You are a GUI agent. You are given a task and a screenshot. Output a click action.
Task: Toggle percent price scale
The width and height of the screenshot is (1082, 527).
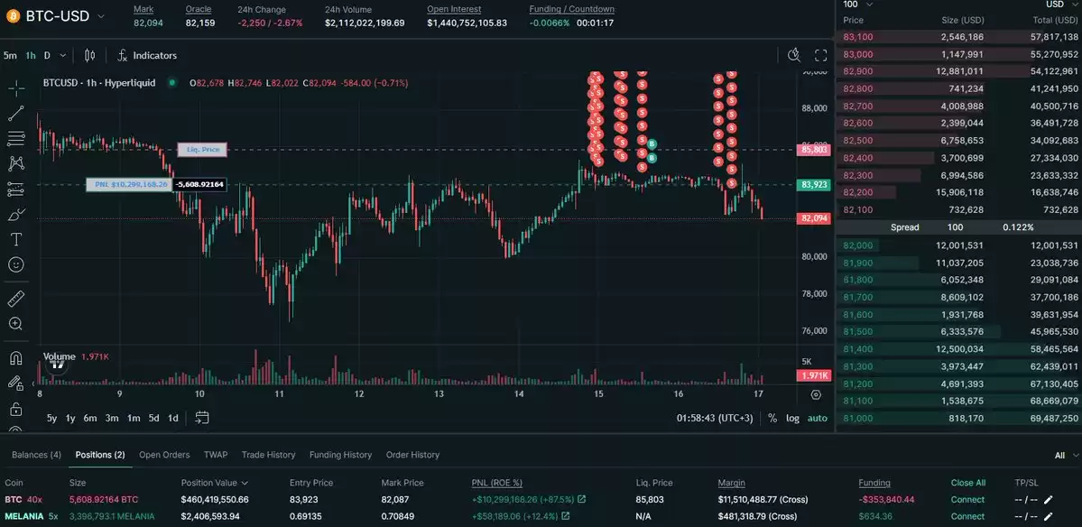click(772, 418)
